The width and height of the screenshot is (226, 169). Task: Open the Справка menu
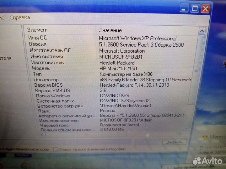click(20, 18)
